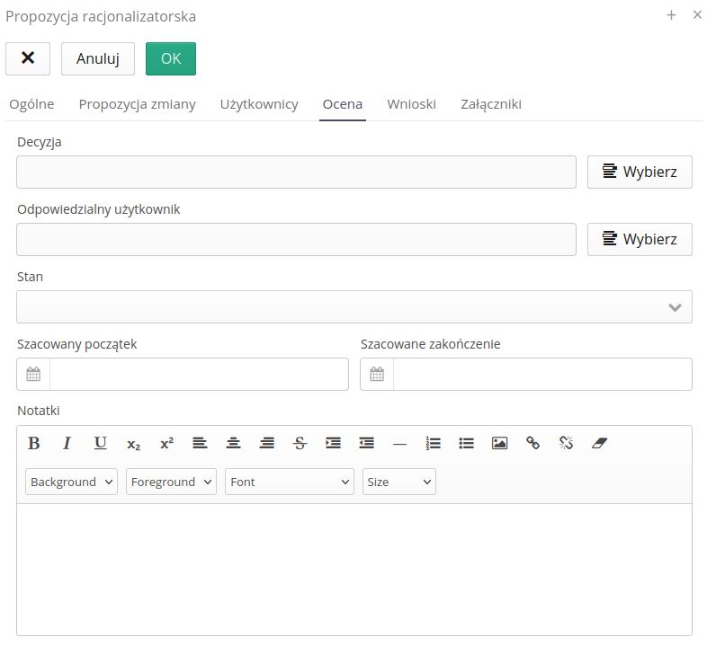Viewport: 707px width, 646px height.
Task: Open the Font selection dropdown
Action: (290, 482)
